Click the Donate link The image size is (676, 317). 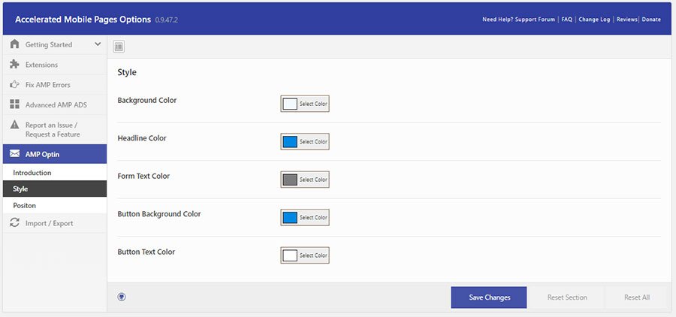point(651,20)
